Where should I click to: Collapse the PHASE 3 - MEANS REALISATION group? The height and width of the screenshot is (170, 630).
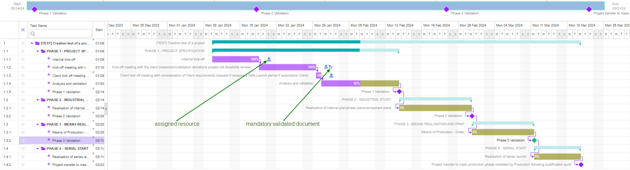(x=38, y=124)
